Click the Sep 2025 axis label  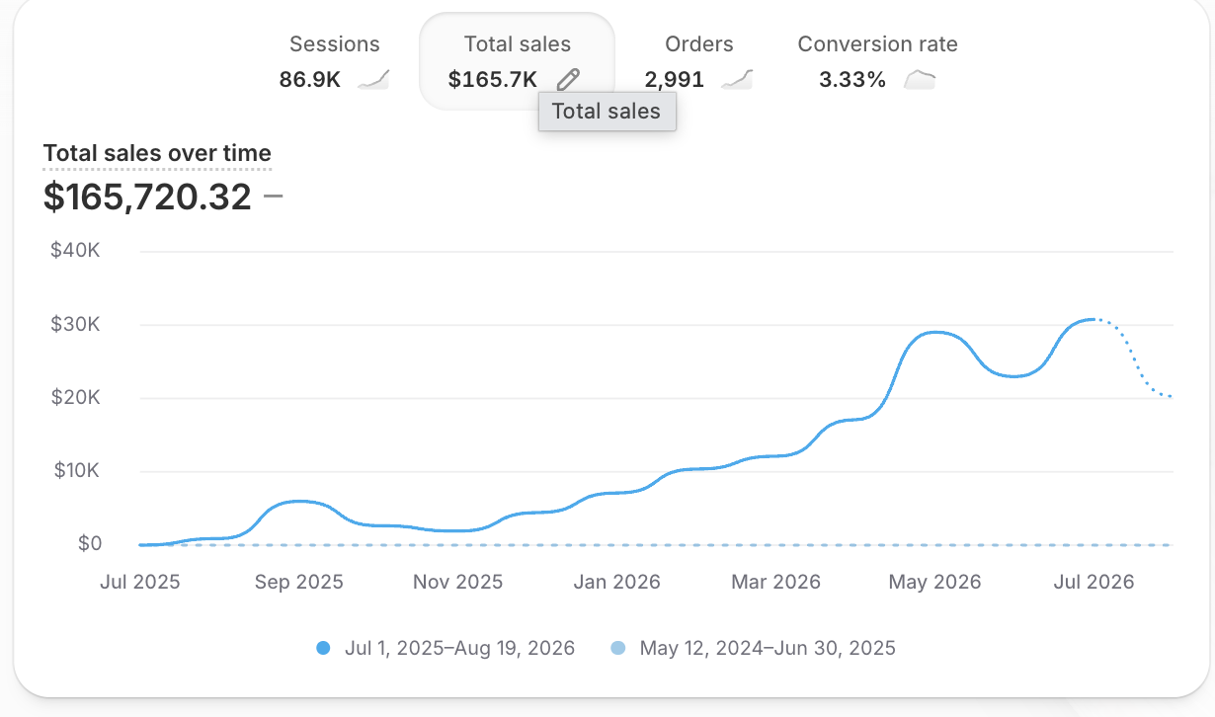[x=298, y=582]
